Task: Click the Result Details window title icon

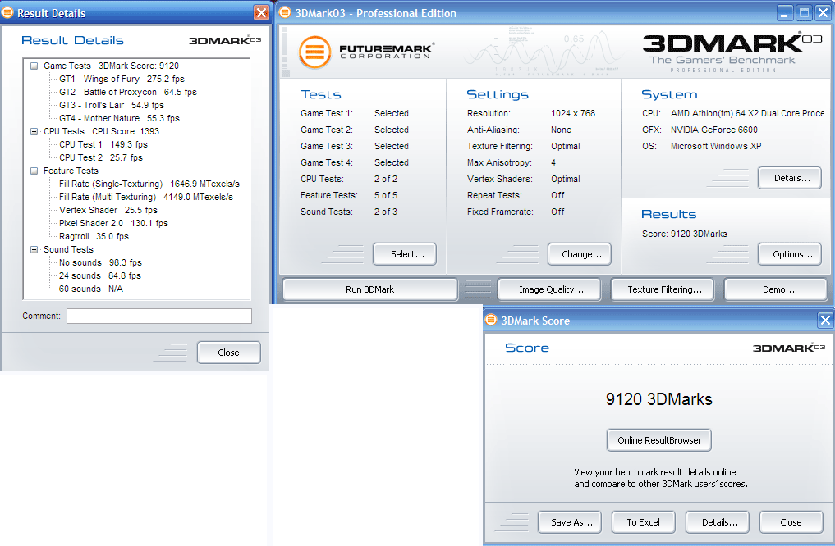Action: [7, 12]
